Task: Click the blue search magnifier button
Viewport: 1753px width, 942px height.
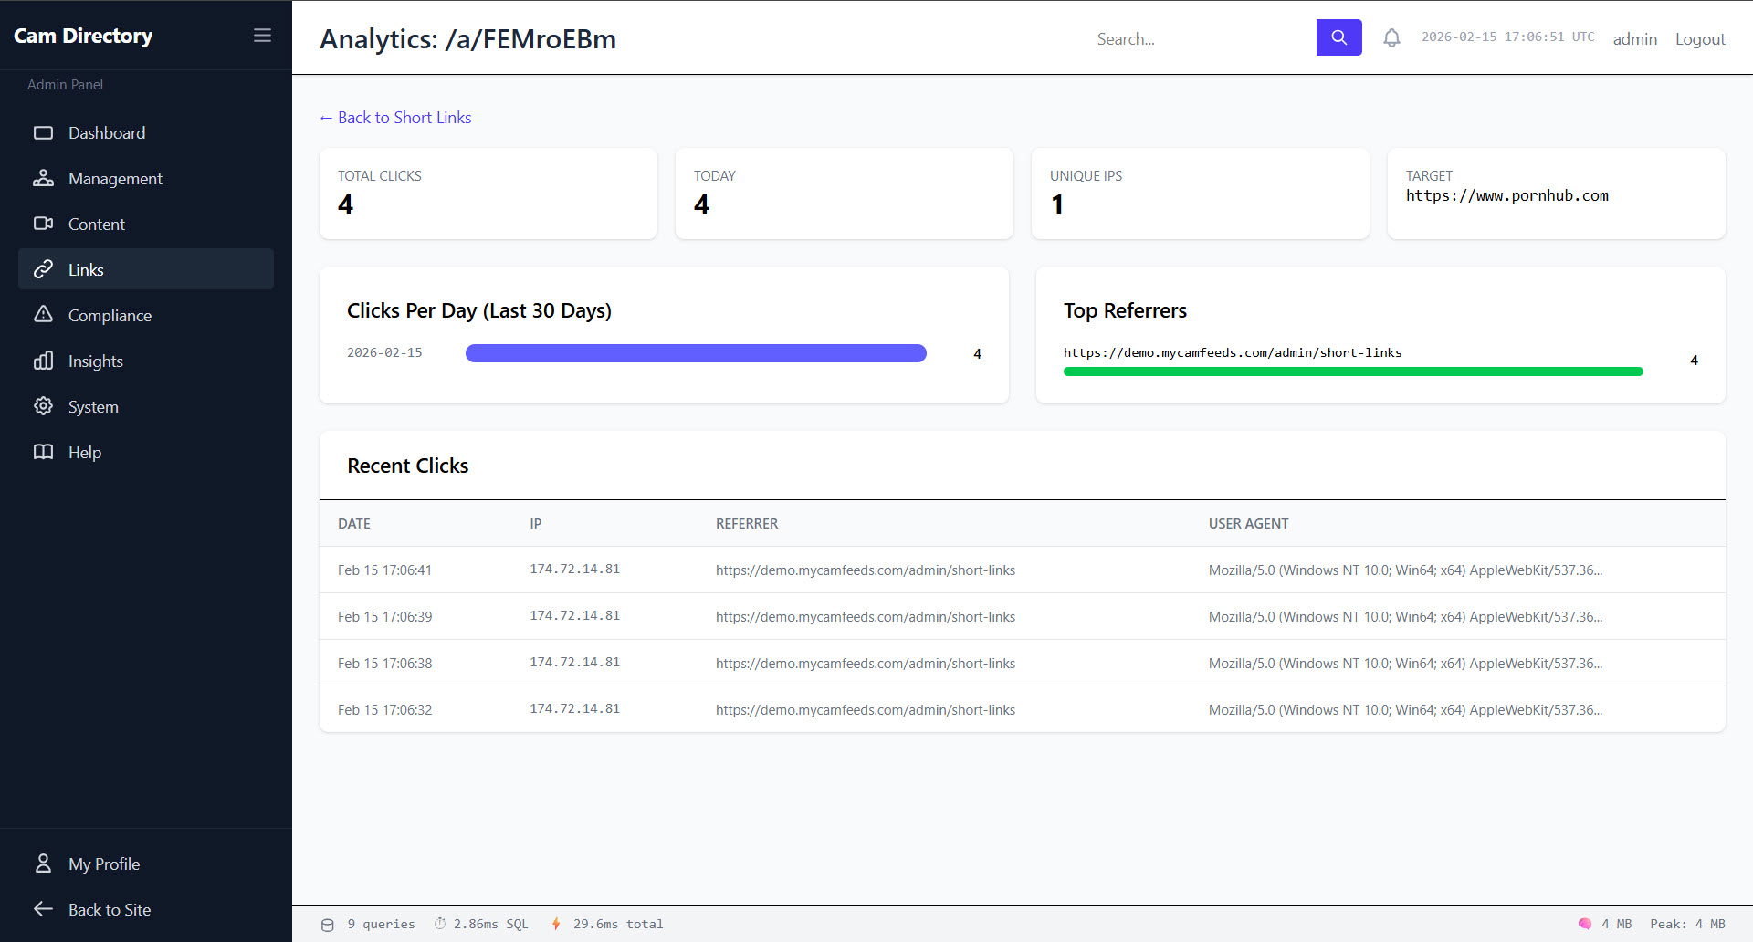Action: coord(1338,37)
